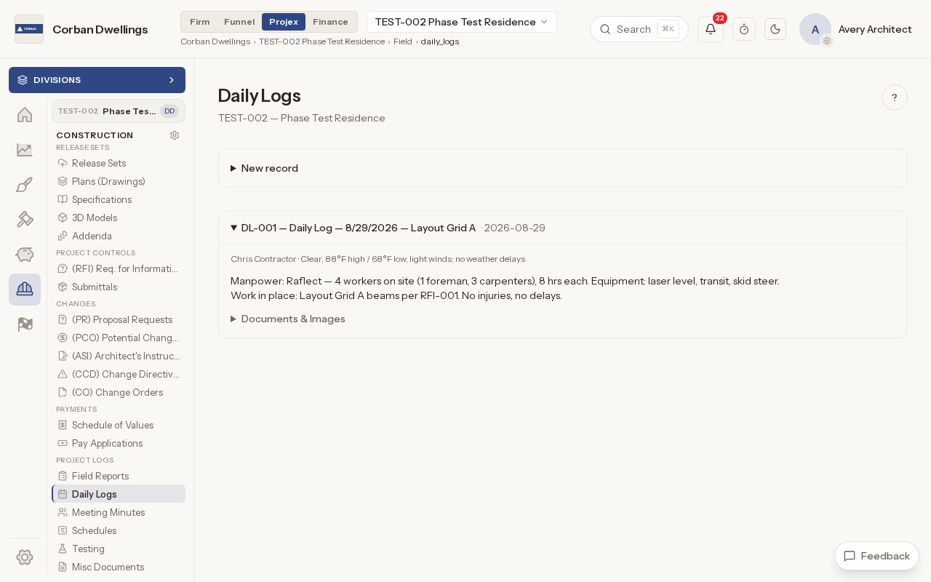The height and width of the screenshot is (582, 931).
Task: Click the Search field
Action: pyautogui.click(x=639, y=29)
